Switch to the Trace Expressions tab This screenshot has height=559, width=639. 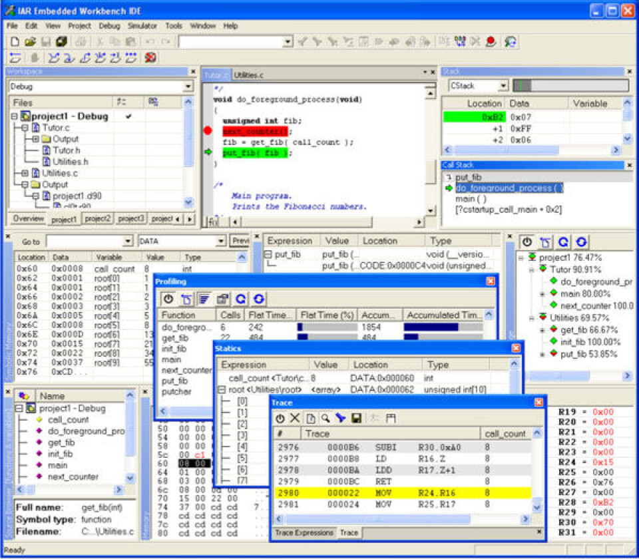(304, 532)
